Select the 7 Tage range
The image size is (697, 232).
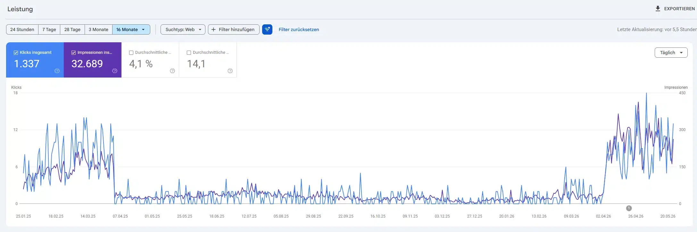49,29
